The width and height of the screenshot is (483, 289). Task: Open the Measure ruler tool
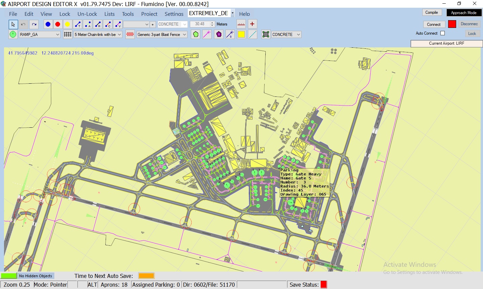pos(241,24)
